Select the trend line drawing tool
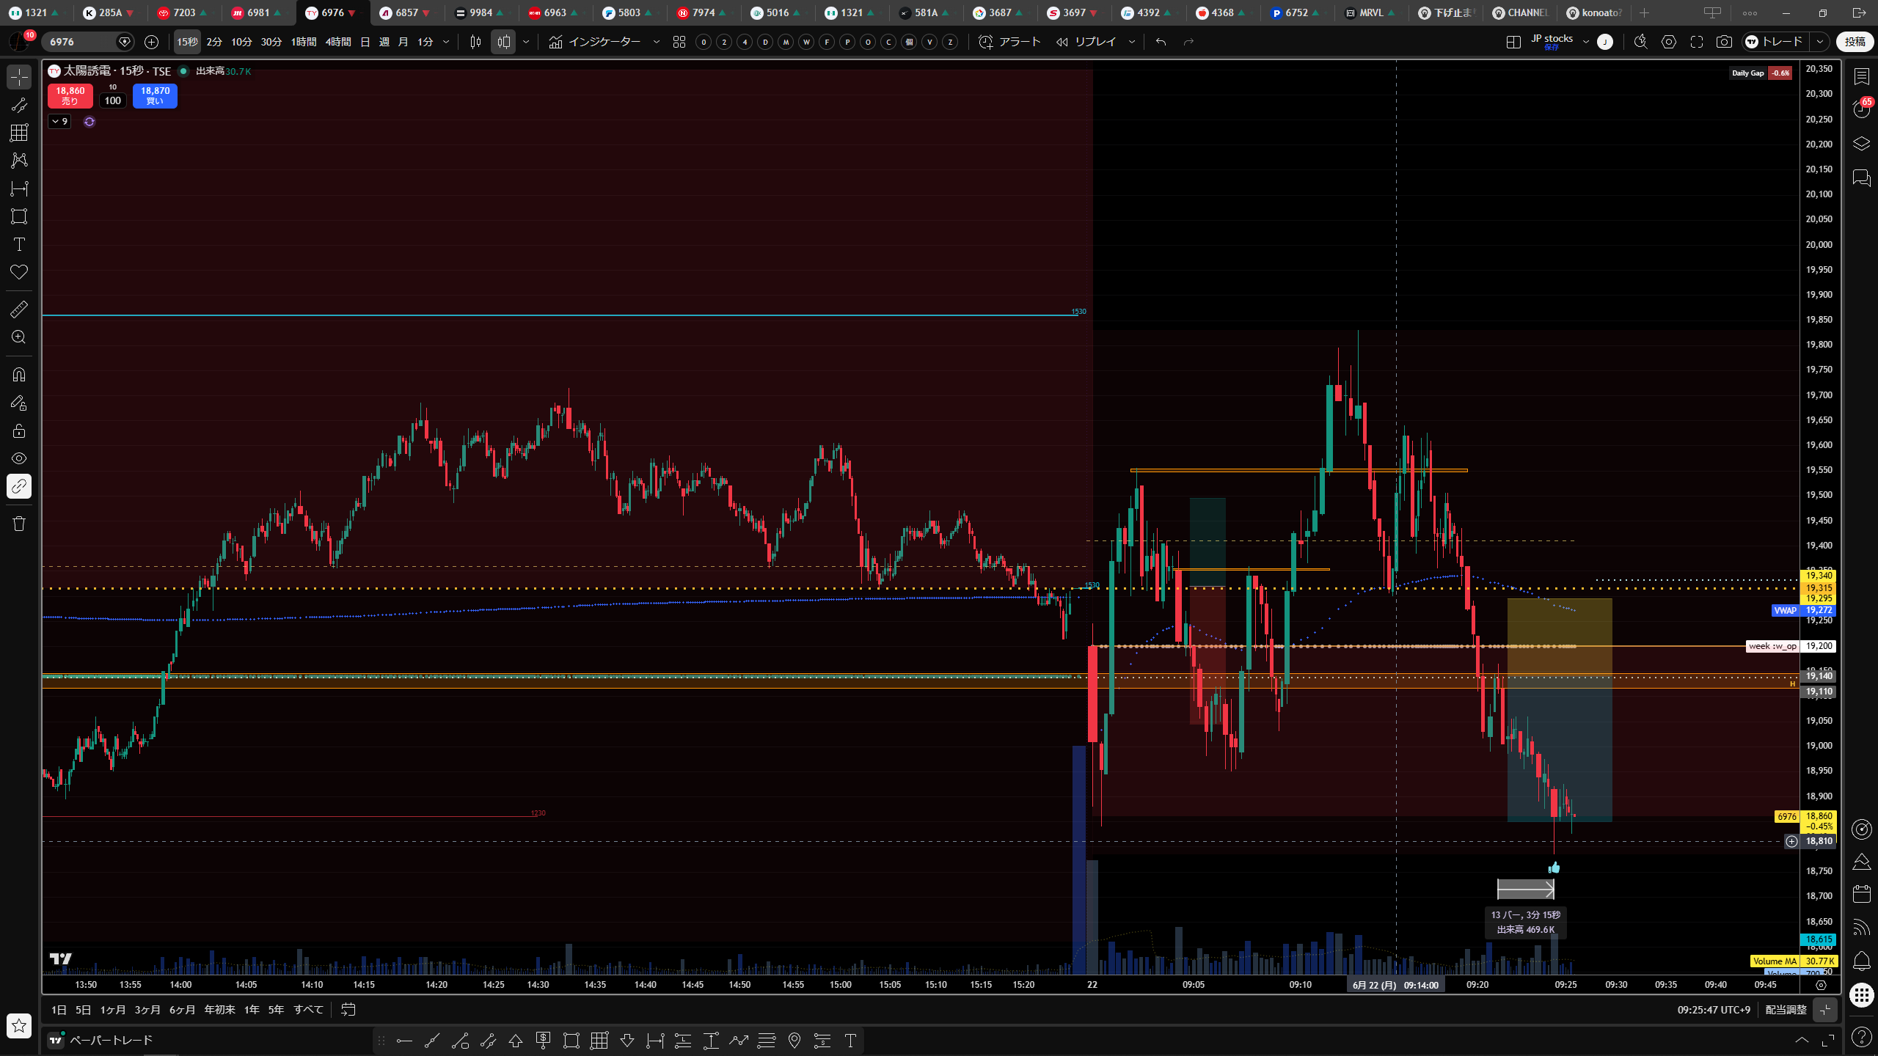1878x1056 pixels. click(x=19, y=105)
